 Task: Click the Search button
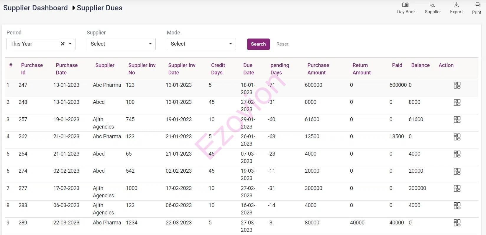pos(258,44)
